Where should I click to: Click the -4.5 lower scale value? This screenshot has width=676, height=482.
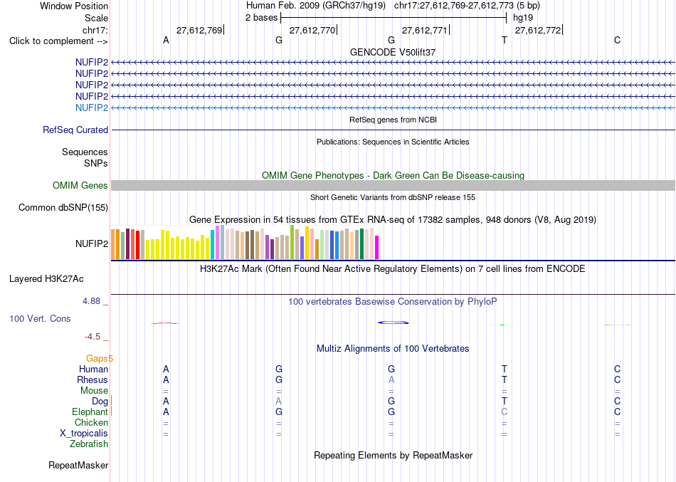pyautogui.click(x=93, y=337)
